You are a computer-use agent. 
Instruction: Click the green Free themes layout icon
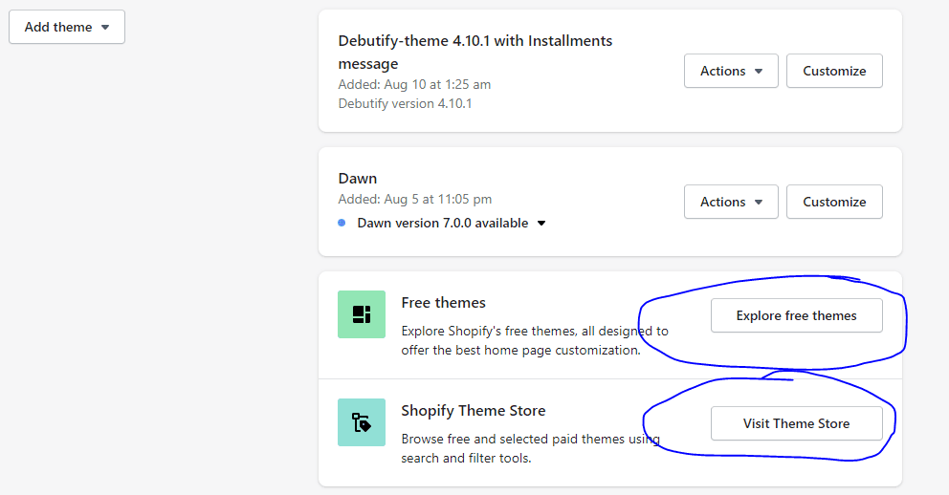362,314
